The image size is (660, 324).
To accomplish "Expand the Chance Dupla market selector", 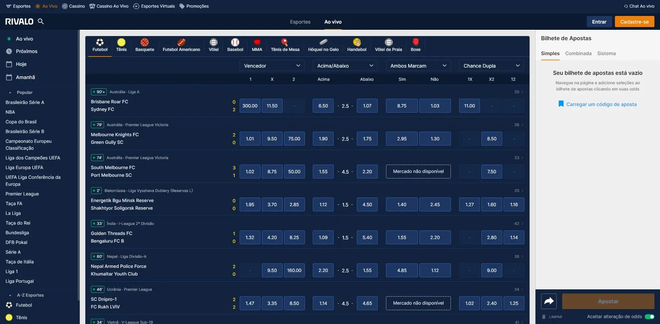I will coord(491,65).
